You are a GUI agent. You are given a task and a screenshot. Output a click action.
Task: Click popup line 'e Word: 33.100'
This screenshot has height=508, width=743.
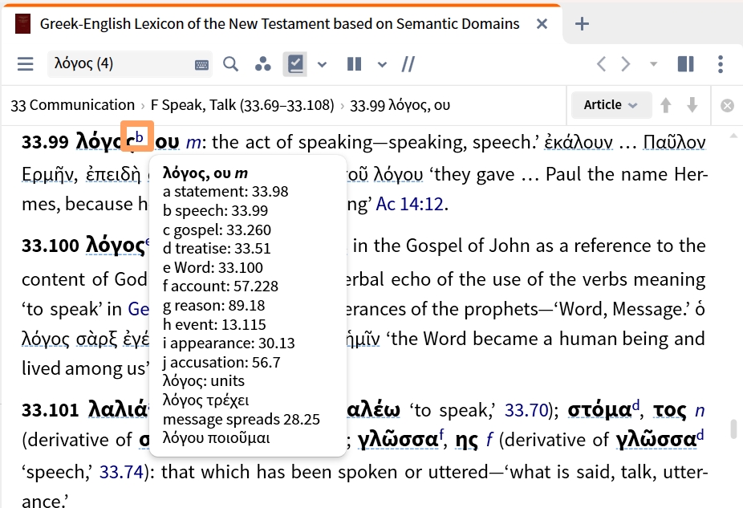pyautogui.click(x=213, y=267)
